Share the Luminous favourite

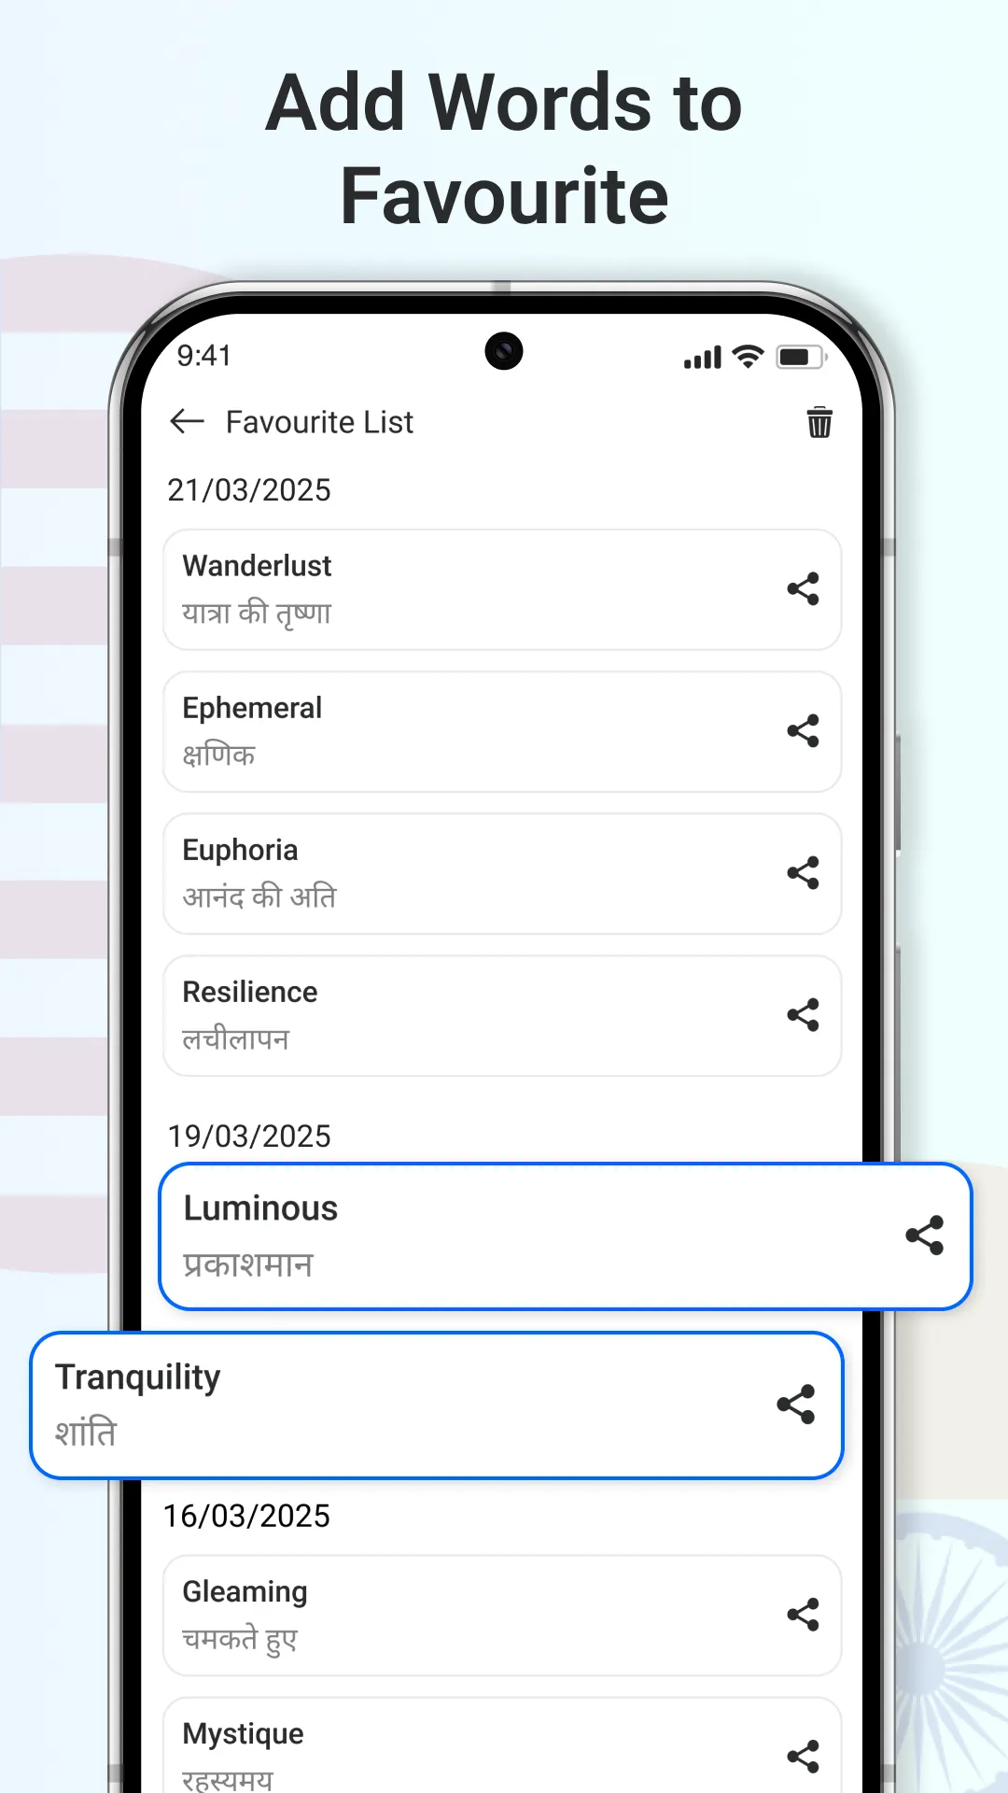(924, 1235)
